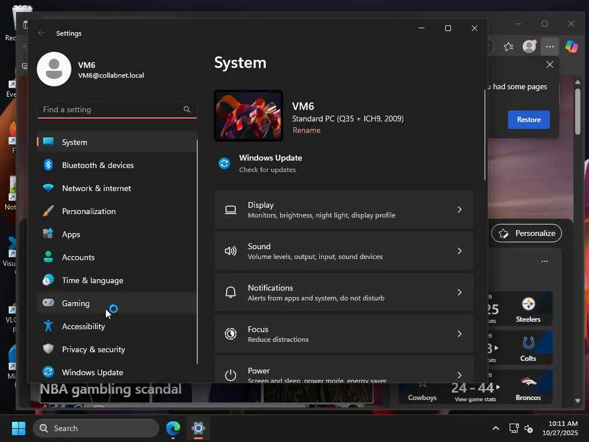
Task: Click the Network & internet wifi icon
Action: click(48, 188)
